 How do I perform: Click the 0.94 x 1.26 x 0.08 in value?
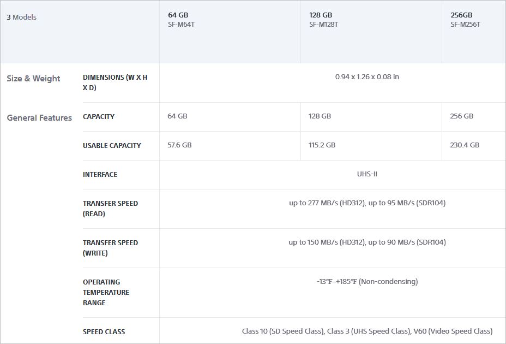click(367, 77)
